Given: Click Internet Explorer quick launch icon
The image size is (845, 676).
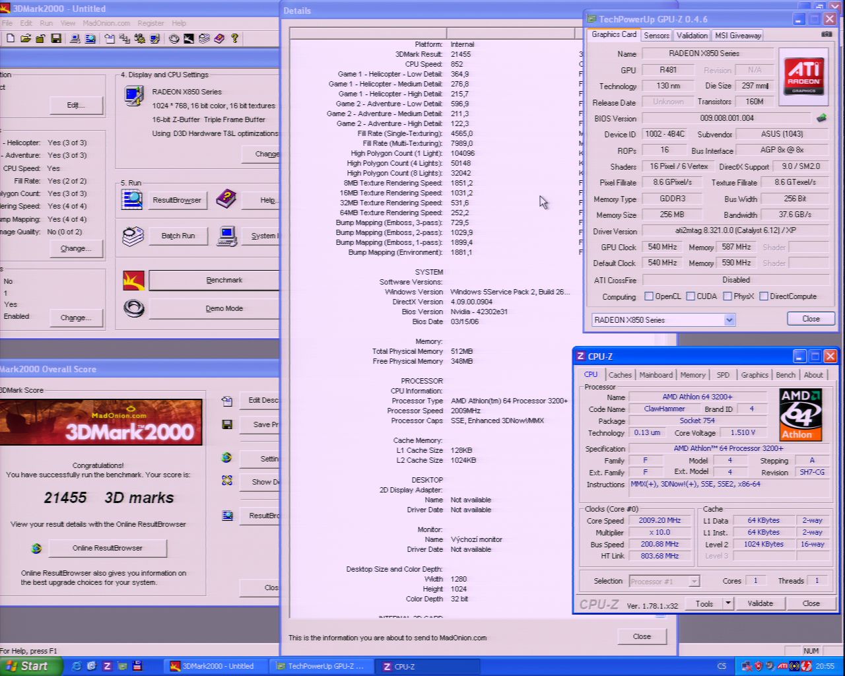Looking at the screenshot, I should [x=77, y=666].
